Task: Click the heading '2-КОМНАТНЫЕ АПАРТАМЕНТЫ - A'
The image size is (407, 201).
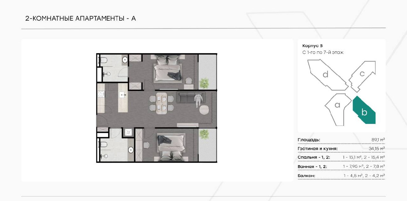Action: [80, 18]
